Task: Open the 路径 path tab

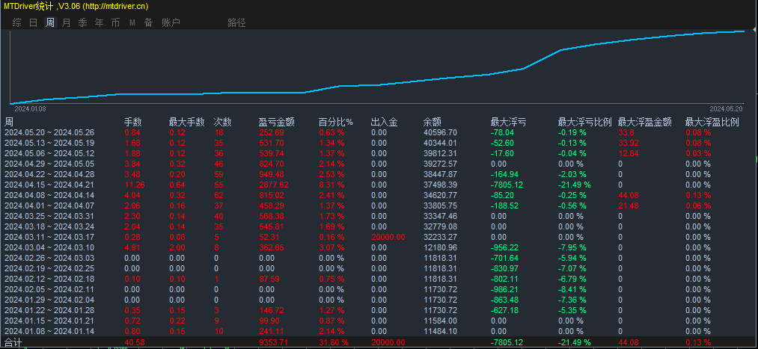Action: [x=237, y=22]
